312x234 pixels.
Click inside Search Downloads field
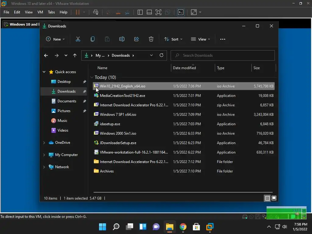223,55
